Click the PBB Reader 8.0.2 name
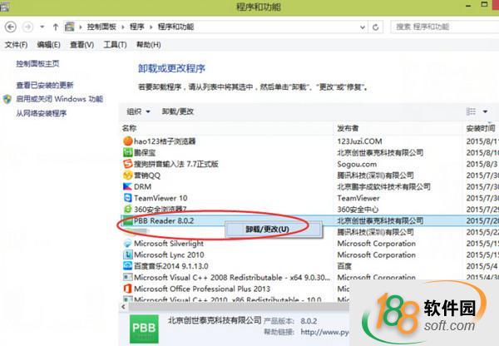Viewport: 499px width, 346px height. coord(164,220)
